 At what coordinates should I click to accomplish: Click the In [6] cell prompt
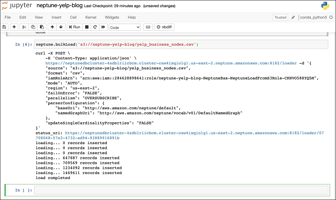click(x=24, y=45)
